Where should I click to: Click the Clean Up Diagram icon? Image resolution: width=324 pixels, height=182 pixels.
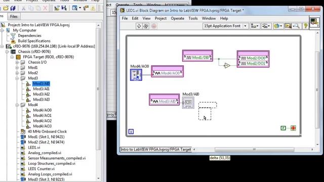click(289, 26)
